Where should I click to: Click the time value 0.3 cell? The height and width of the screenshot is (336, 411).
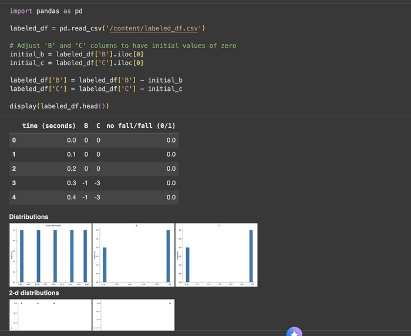[x=71, y=183]
